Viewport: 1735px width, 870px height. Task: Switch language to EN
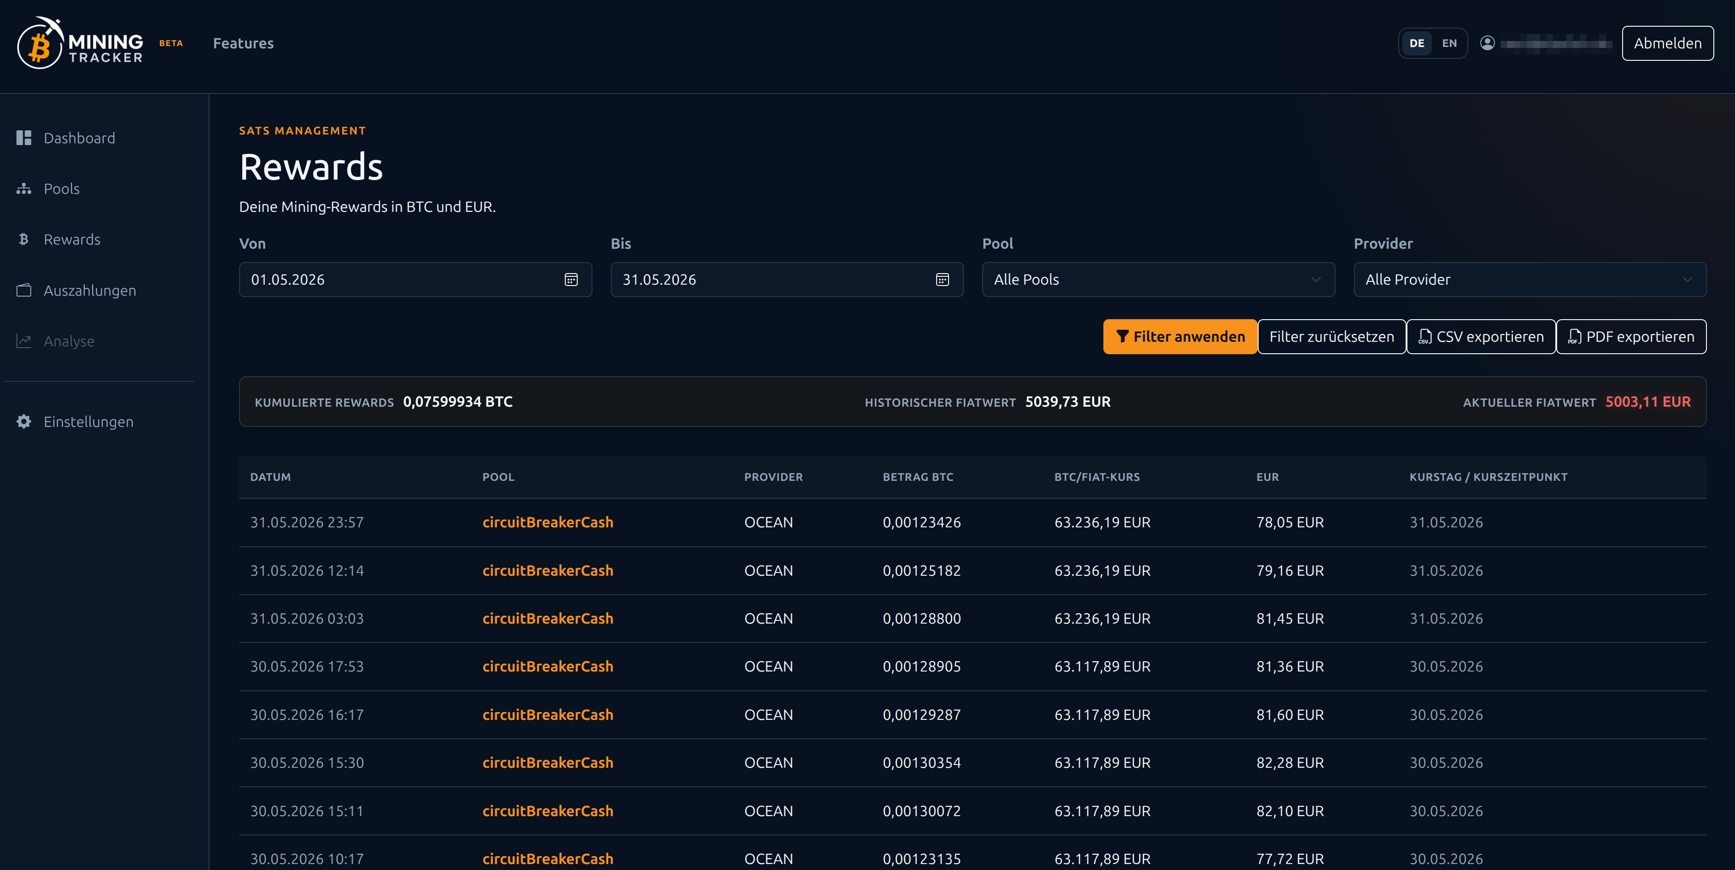(x=1449, y=43)
